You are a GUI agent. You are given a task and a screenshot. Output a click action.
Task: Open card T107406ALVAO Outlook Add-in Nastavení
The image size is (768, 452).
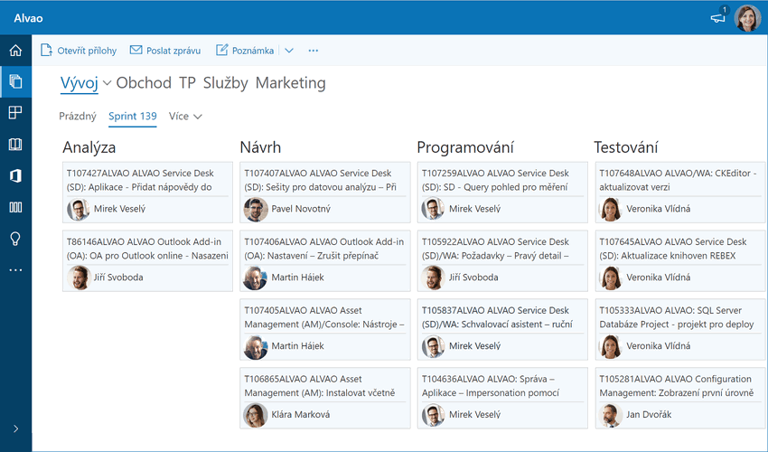click(324, 261)
